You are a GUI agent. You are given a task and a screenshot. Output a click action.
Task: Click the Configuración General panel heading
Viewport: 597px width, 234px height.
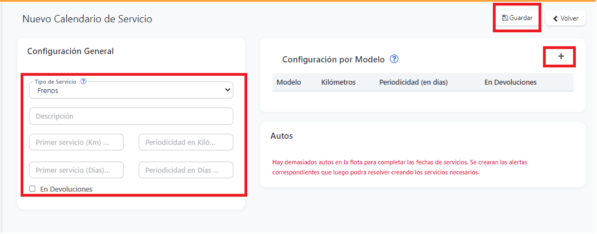[x=70, y=51]
